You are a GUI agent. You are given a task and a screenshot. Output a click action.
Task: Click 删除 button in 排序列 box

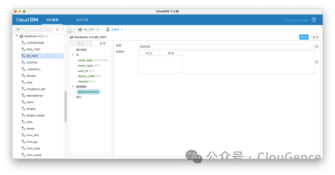(x=171, y=53)
